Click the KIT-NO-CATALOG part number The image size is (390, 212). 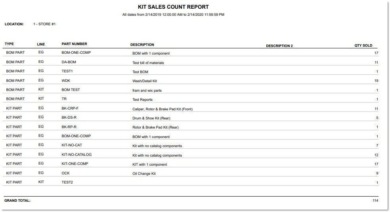coord(76,155)
